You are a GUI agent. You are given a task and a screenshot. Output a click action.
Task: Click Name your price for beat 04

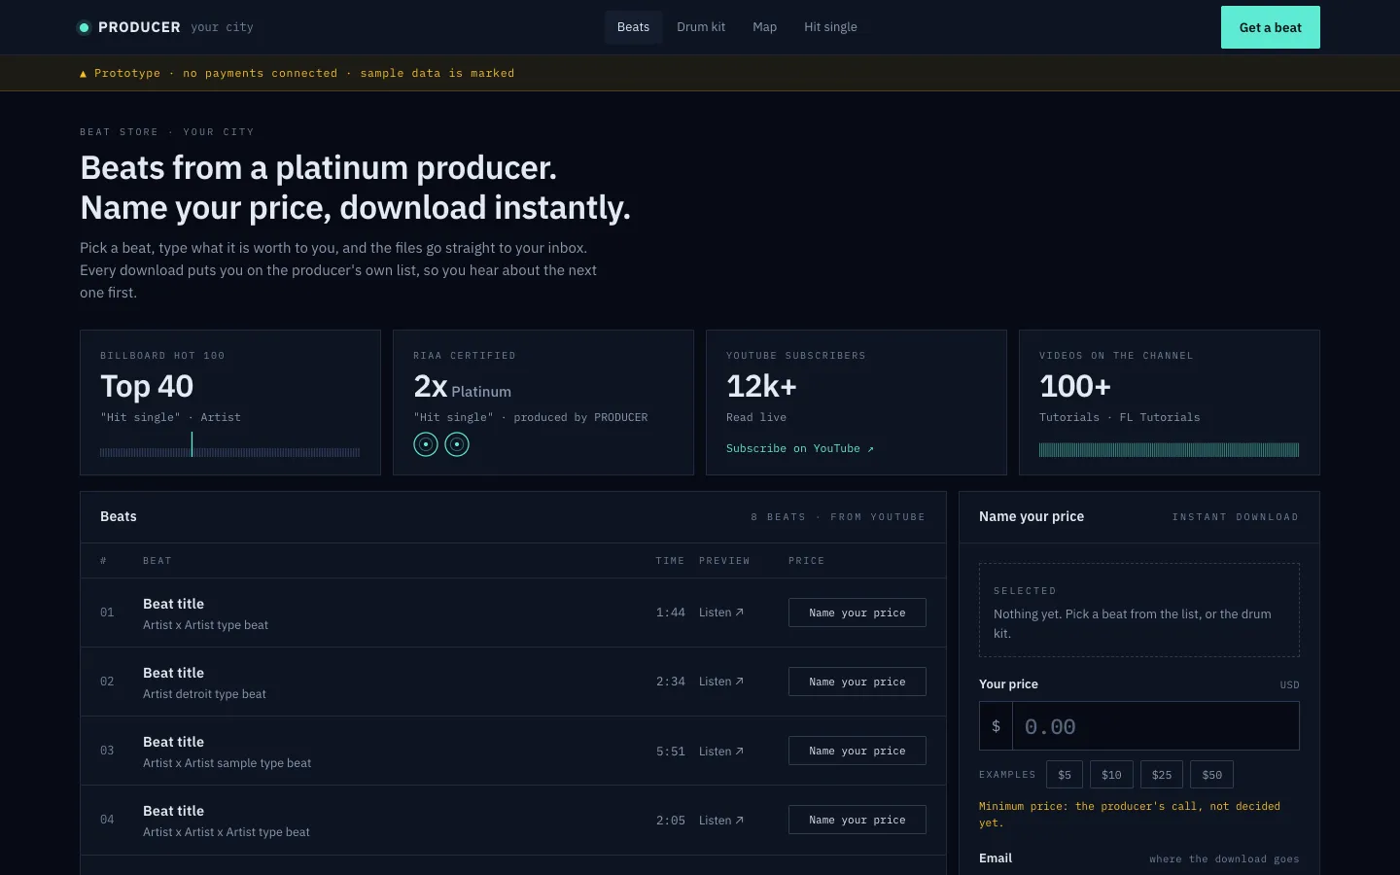coord(857,820)
